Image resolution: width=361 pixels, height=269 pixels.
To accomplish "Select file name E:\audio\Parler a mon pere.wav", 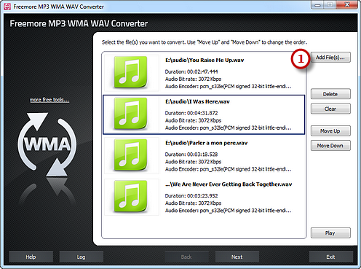I will click(x=206, y=143).
